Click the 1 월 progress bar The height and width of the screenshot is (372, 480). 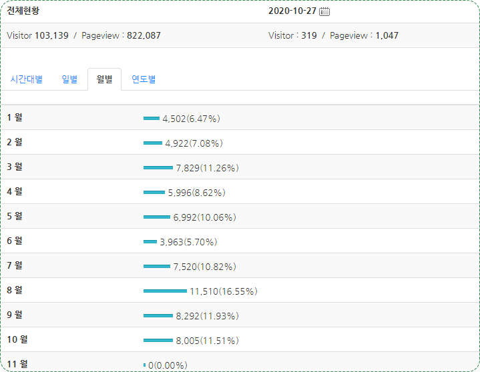tap(152, 118)
